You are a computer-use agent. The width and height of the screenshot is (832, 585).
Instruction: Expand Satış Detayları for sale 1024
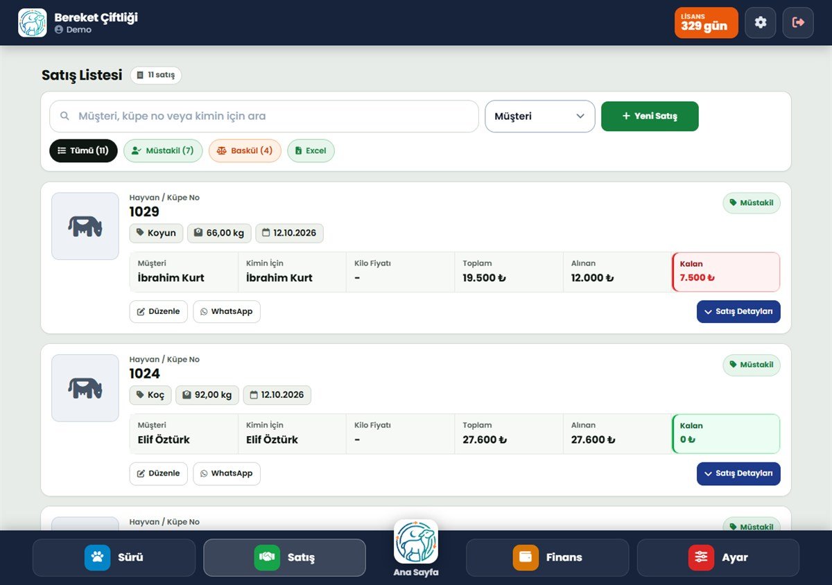tap(738, 473)
